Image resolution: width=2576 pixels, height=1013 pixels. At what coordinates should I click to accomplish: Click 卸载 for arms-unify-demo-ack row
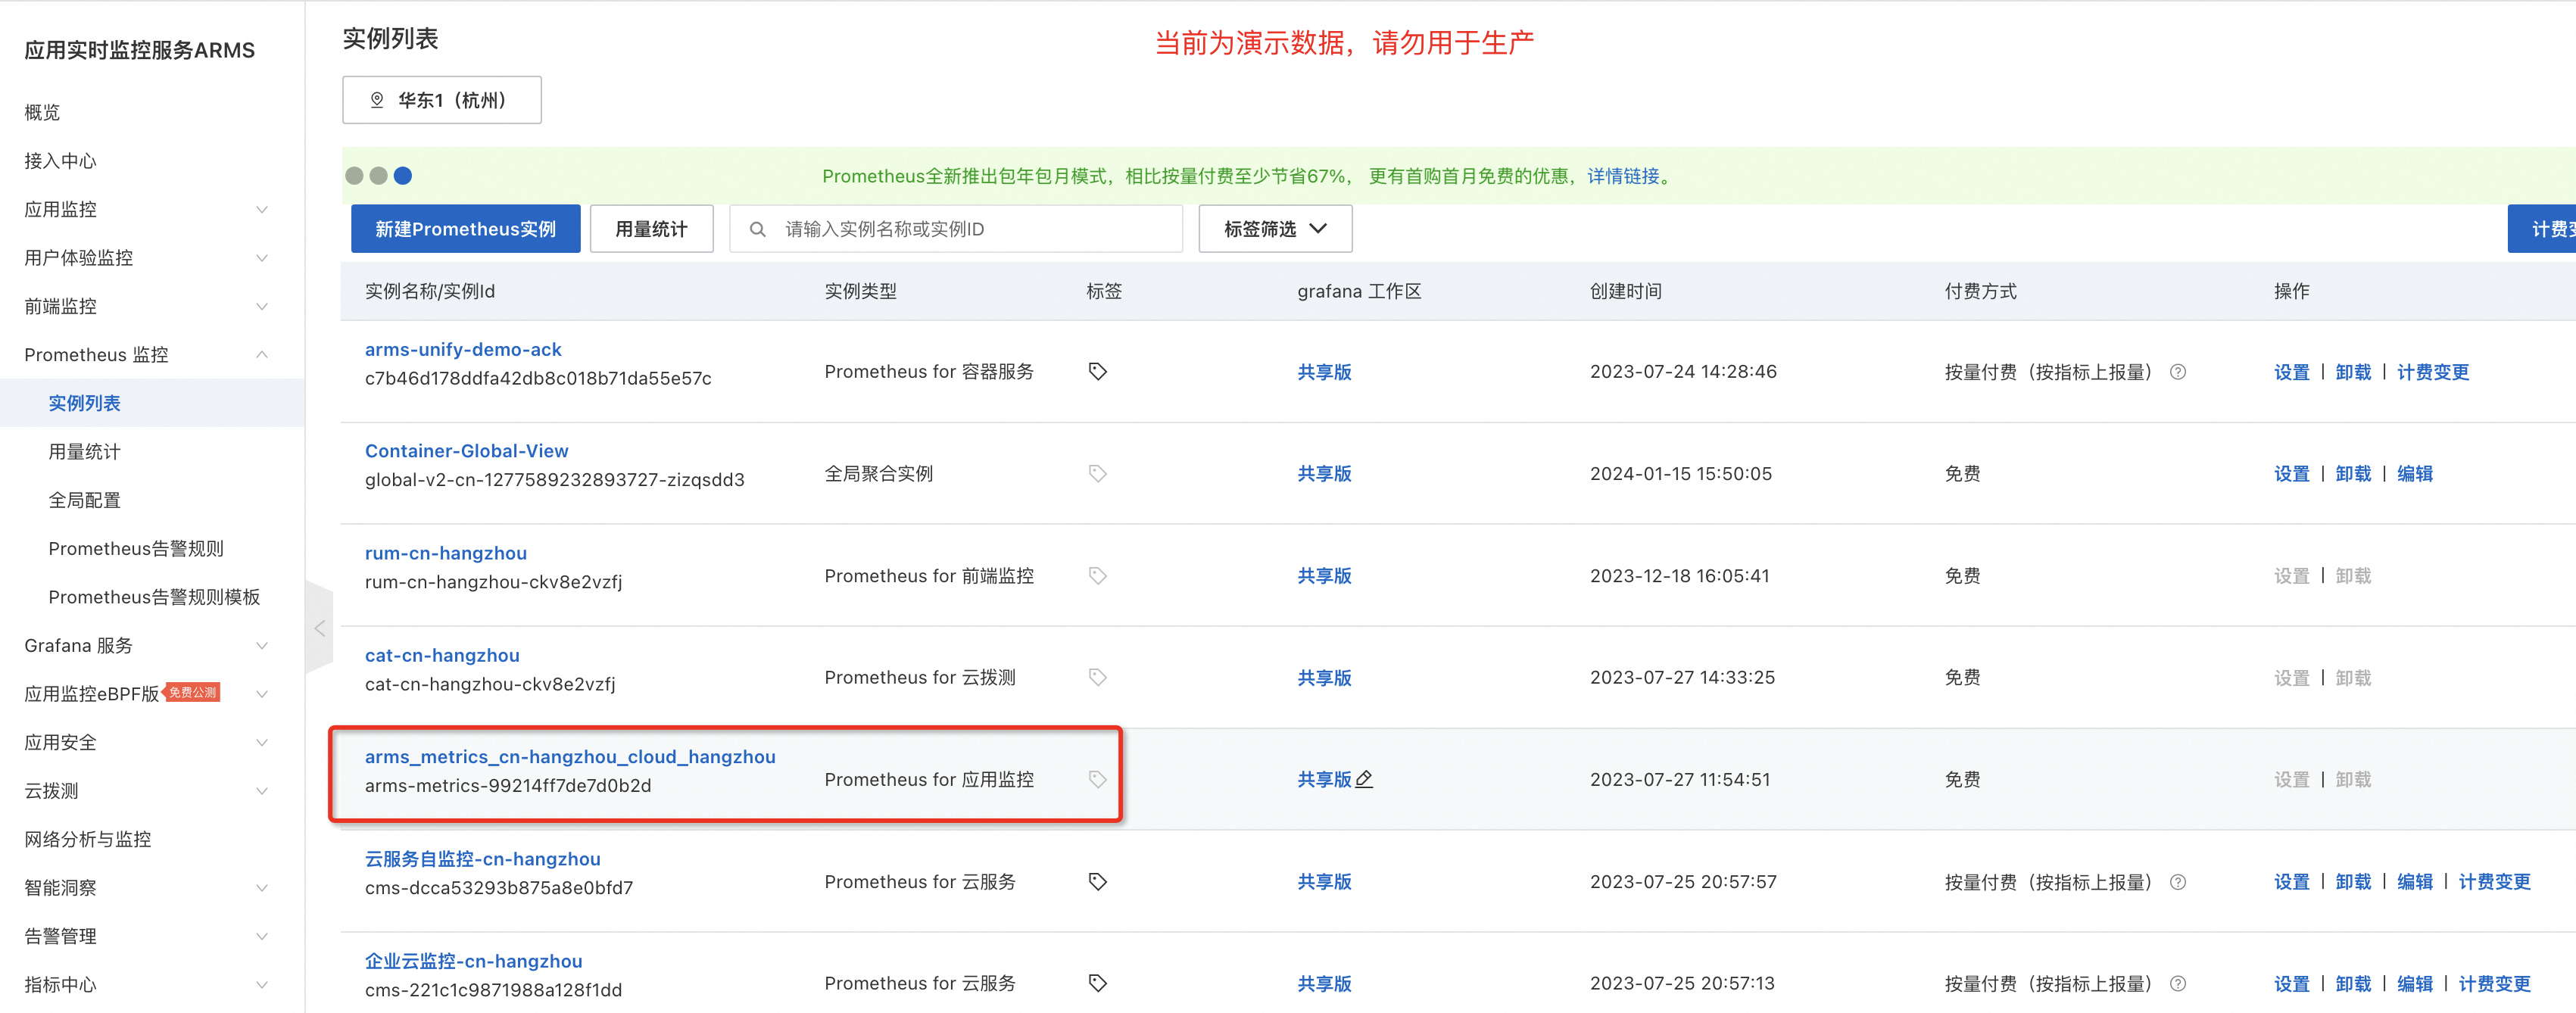point(2353,372)
